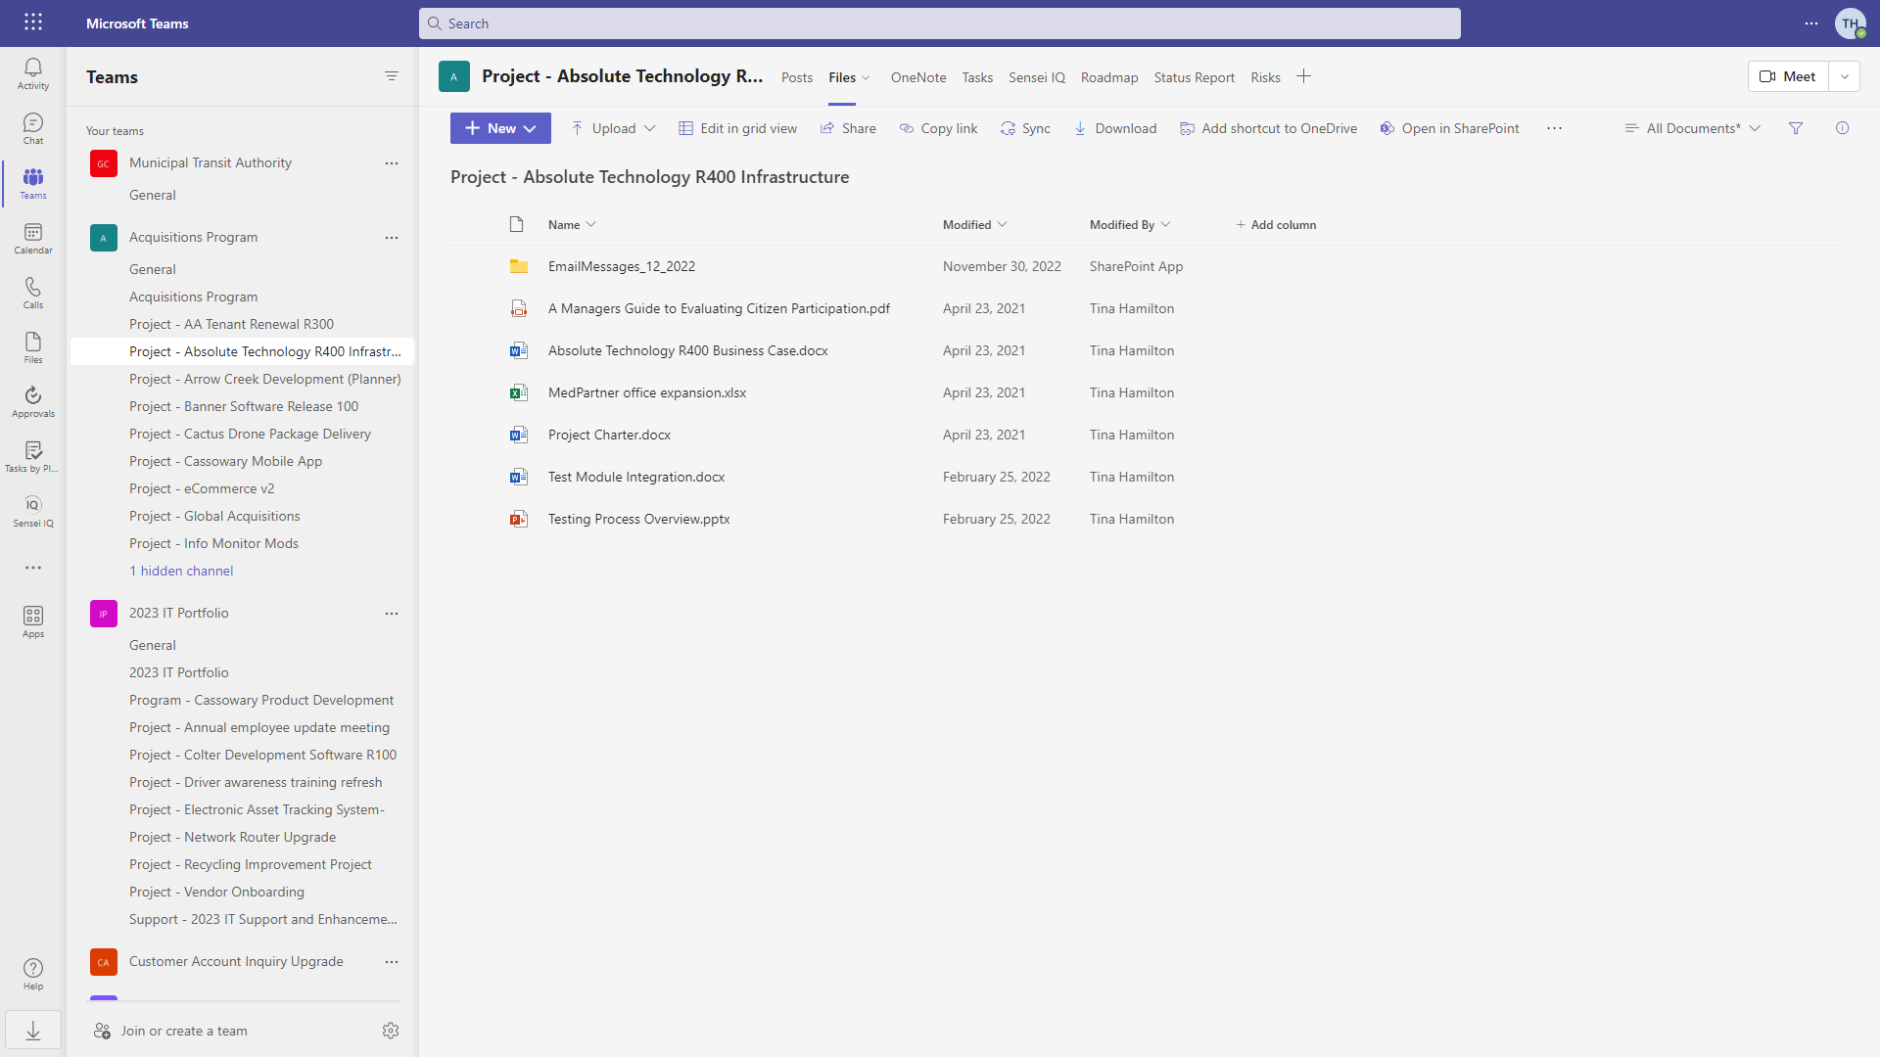Open EmailMessages_12_2022 folder
Viewport: 1880px width, 1057px height.
(622, 266)
